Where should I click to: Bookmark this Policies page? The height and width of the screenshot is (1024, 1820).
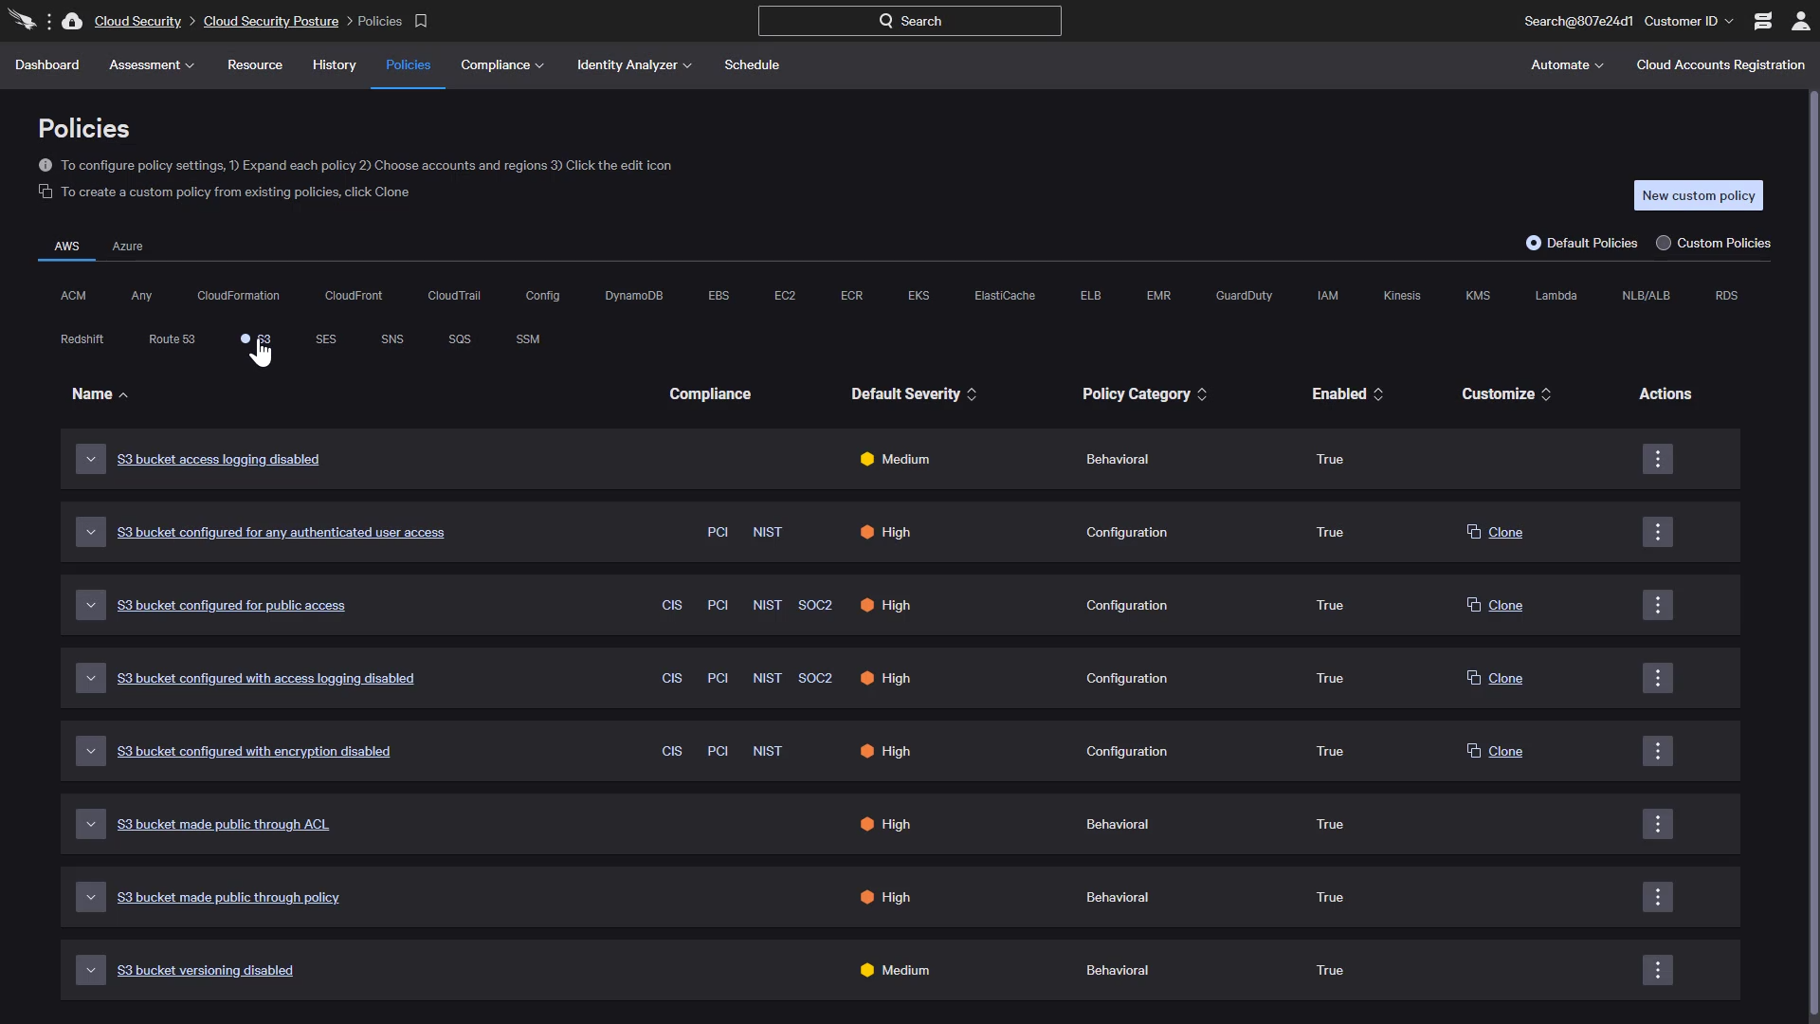pyautogui.click(x=421, y=21)
